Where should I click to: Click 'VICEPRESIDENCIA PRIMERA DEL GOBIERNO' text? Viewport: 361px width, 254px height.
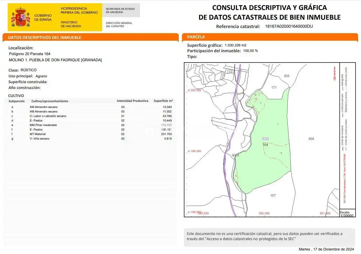coord(79,10)
